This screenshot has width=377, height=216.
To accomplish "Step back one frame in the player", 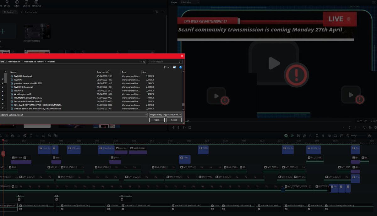I will 173,127.
